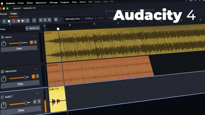Open the Sélectionner menu

[41, 3]
